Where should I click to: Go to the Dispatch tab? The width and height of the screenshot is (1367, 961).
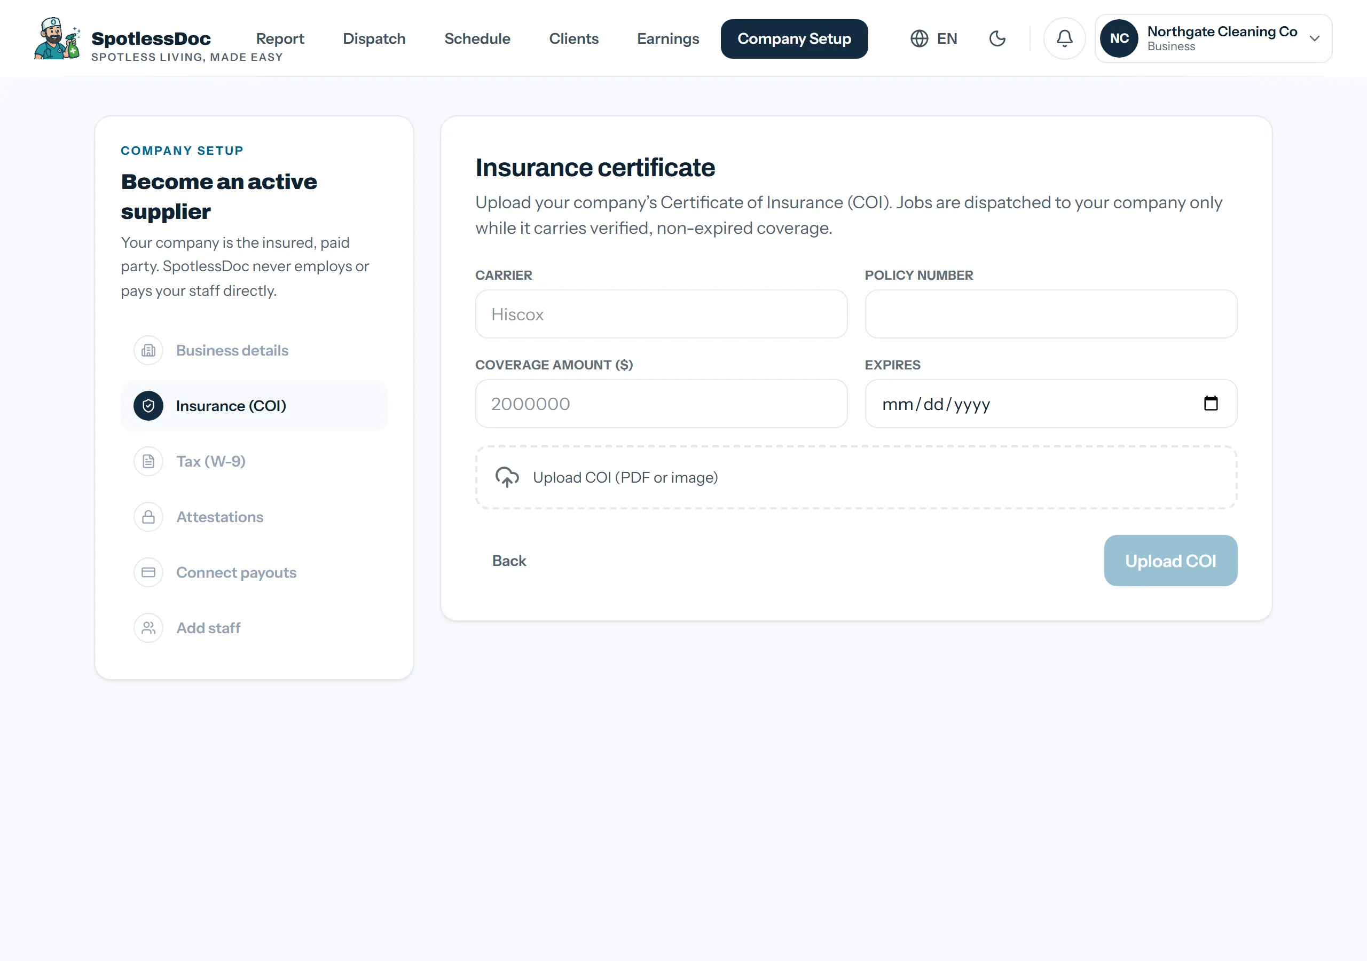(x=374, y=38)
